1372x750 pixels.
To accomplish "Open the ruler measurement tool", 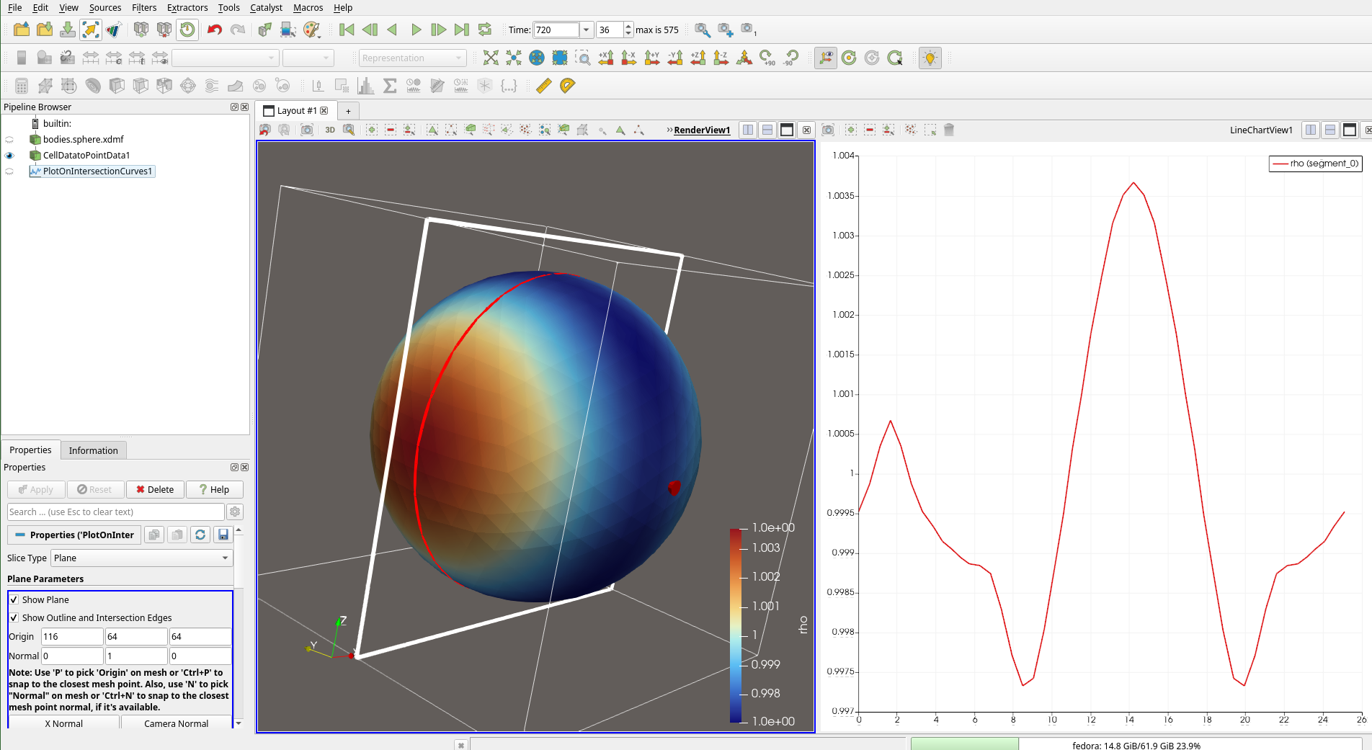I will click(x=544, y=86).
